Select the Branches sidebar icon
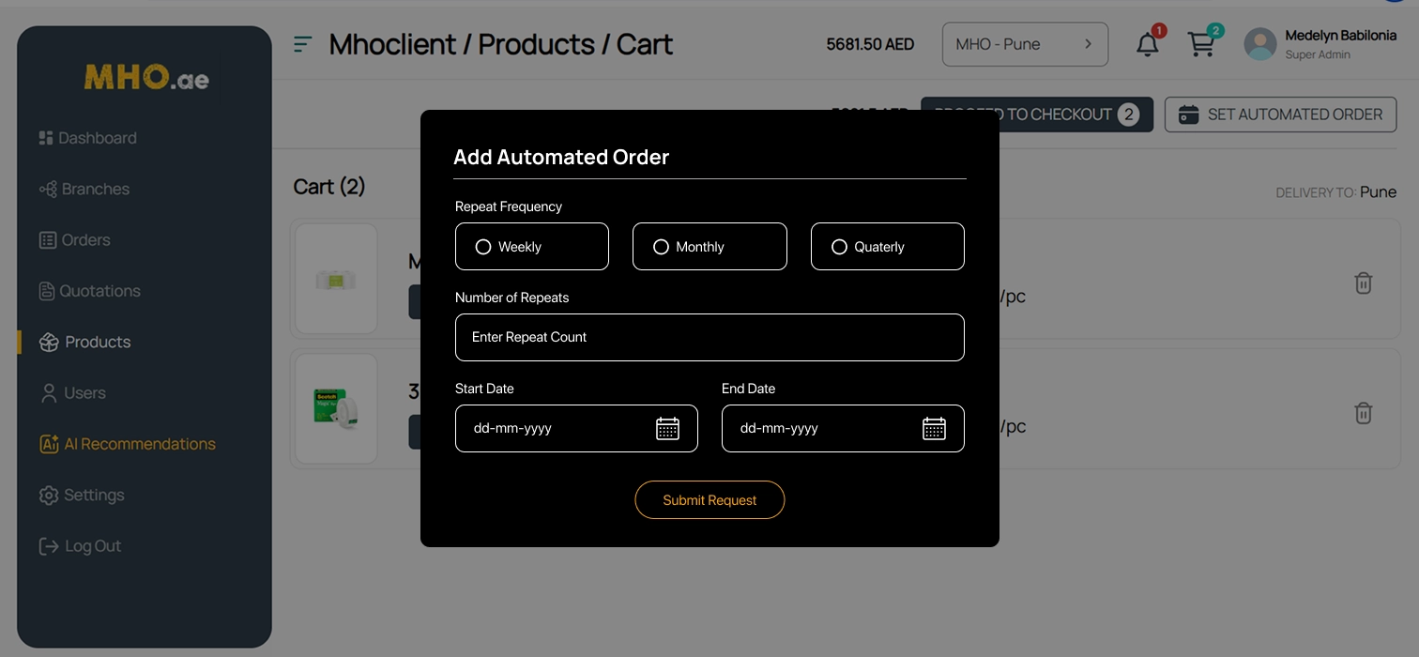Viewport: 1419px width, 657px height. pyautogui.click(x=49, y=189)
